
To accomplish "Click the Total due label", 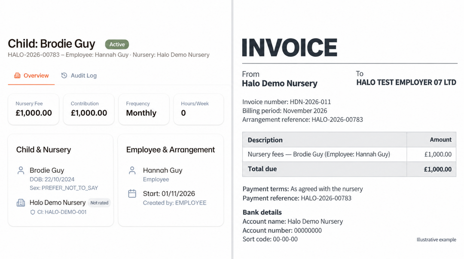I will point(262,169).
